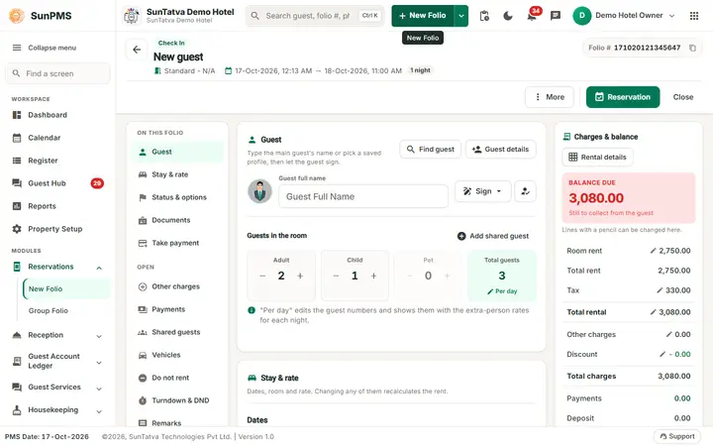
Task: Focus the Guest Full Name field
Action: [x=363, y=196]
